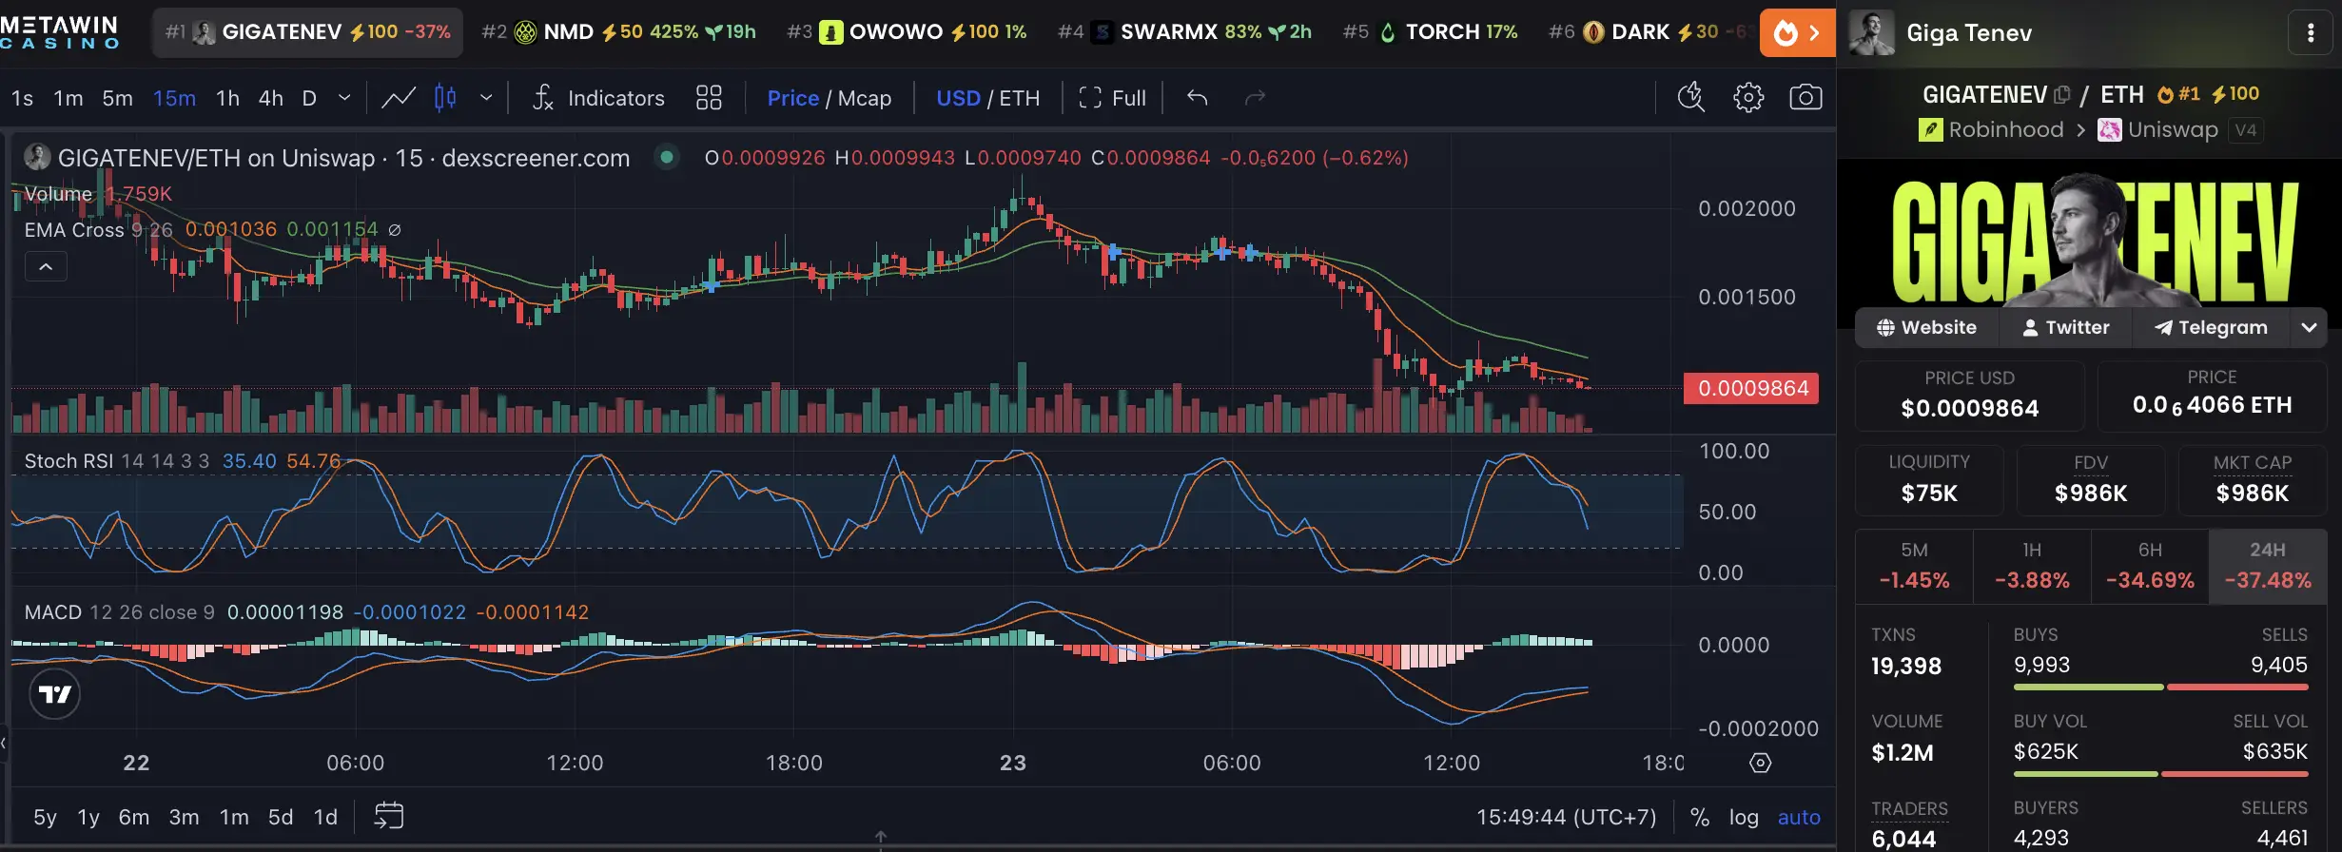Switch chart to Price view
This screenshot has width=2342, height=852.
click(793, 98)
